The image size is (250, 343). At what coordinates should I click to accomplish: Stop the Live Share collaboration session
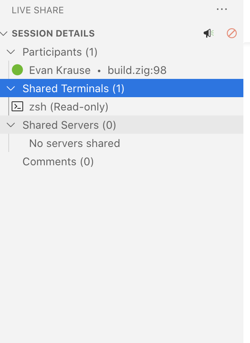pyautogui.click(x=232, y=33)
